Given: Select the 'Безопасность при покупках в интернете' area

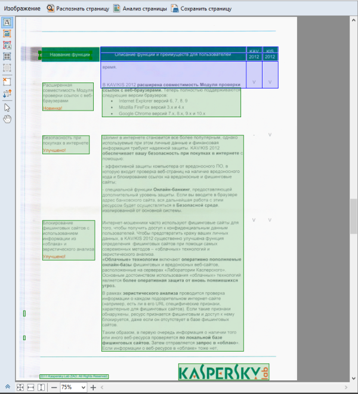Looking at the screenshot, I should [x=66, y=145].
